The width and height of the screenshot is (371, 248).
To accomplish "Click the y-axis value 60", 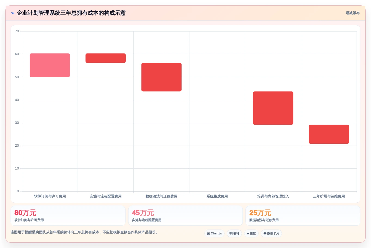I will (x=17, y=54).
